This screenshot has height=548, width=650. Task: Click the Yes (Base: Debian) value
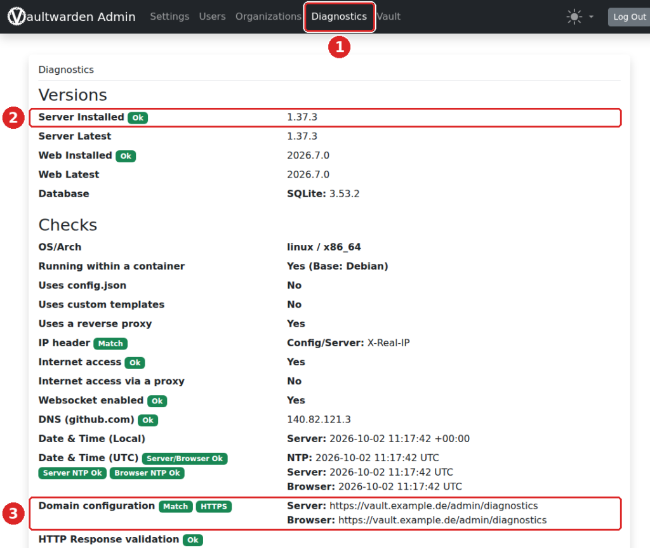[x=338, y=266]
